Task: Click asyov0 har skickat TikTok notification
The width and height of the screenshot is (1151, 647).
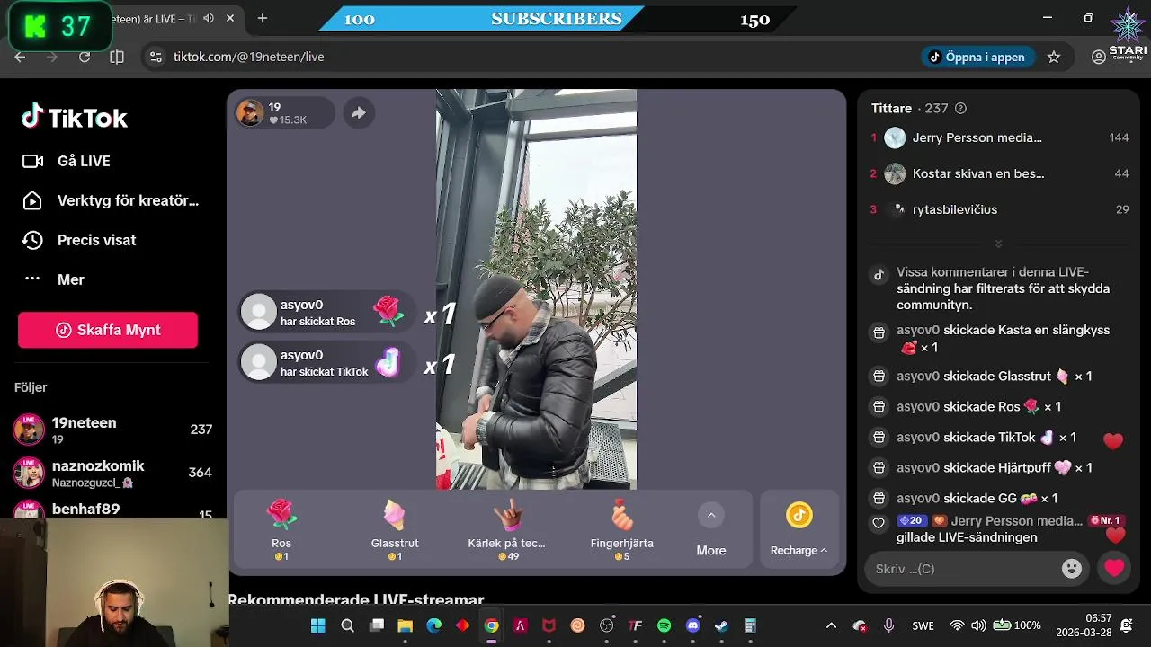Action: [x=327, y=362]
